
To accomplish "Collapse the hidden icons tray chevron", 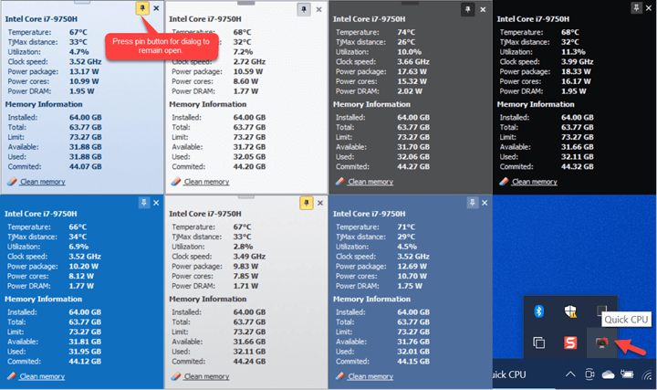I will click(570, 374).
